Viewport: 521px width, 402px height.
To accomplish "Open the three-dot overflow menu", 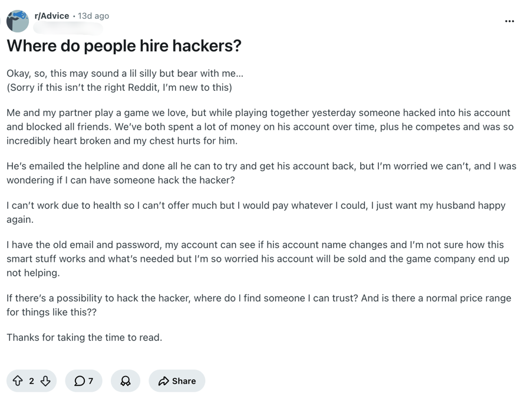I will [509, 21].
